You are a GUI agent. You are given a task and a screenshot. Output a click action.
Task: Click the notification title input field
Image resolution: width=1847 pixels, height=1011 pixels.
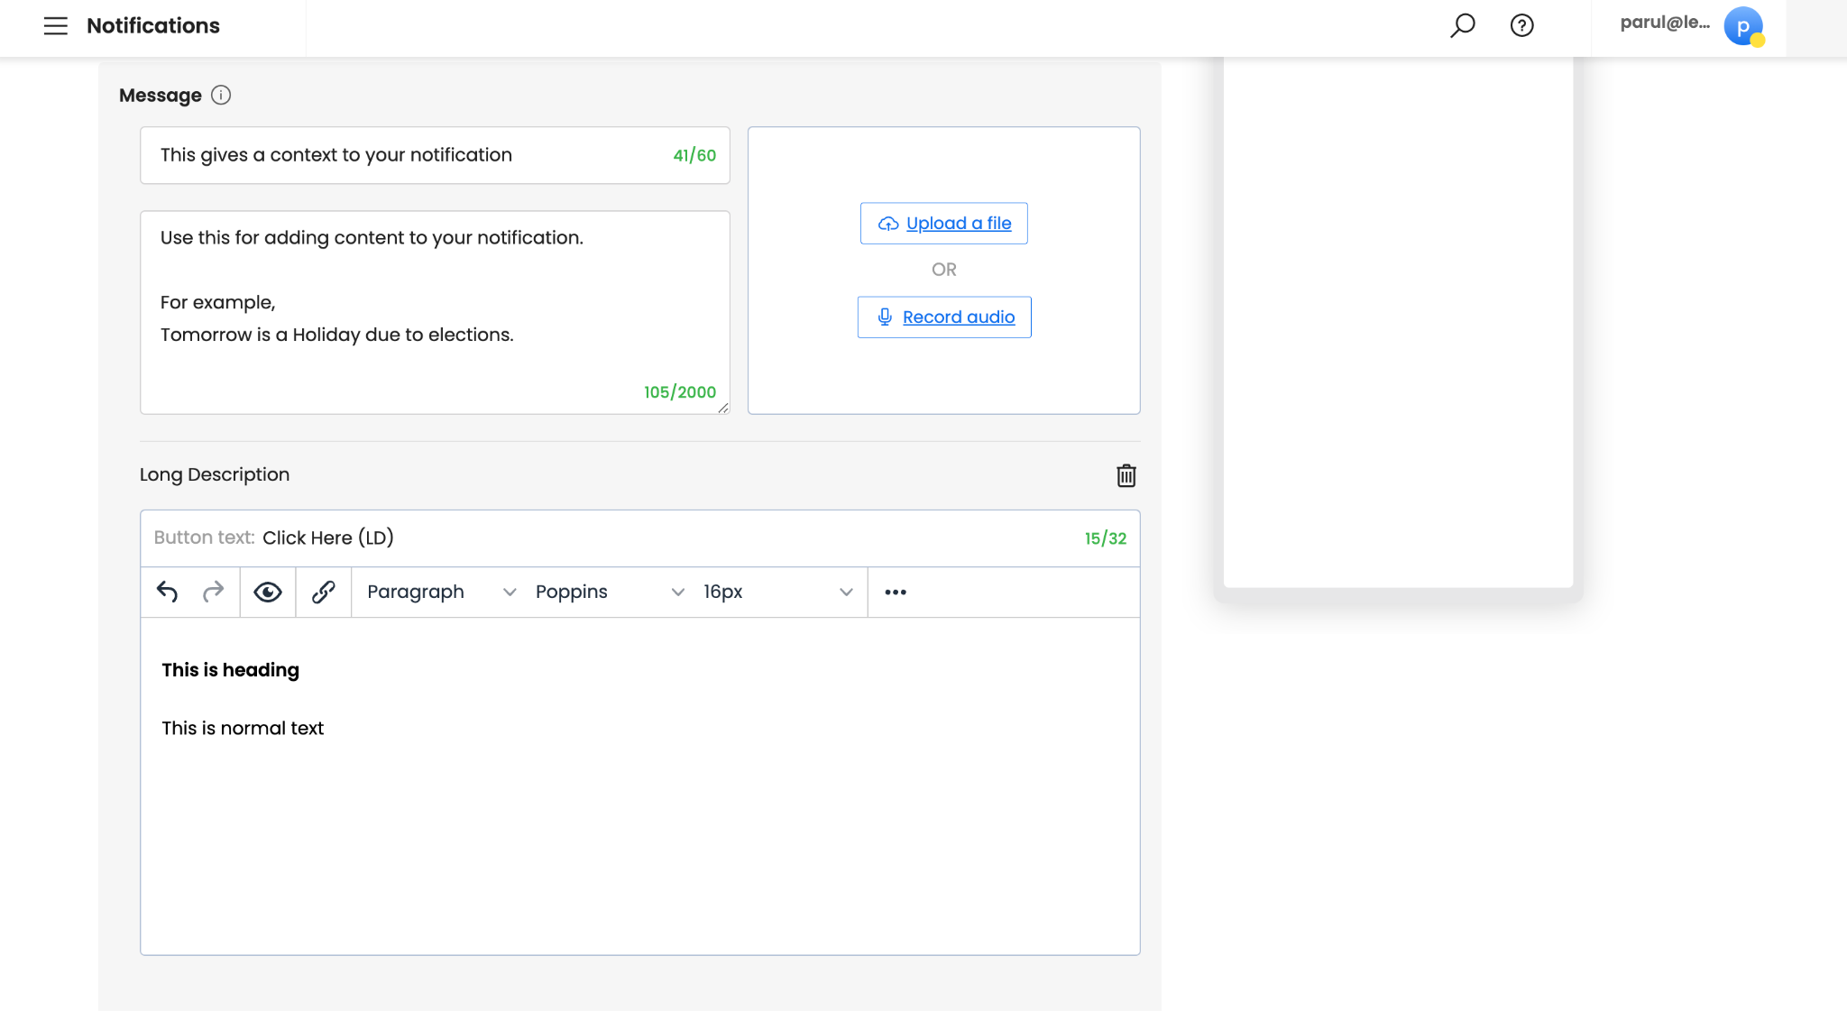click(x=406, y=155)
